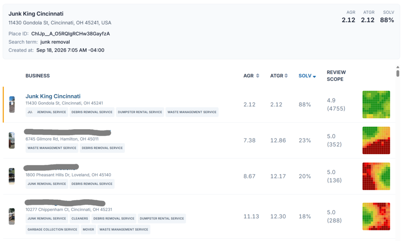Click Junk King Cincinnati header title

(x=36, y=14)
